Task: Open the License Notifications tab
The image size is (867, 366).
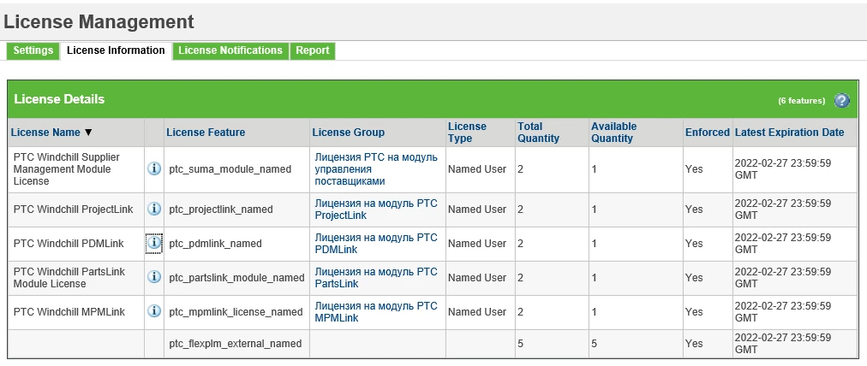Action: pos(230,50)
